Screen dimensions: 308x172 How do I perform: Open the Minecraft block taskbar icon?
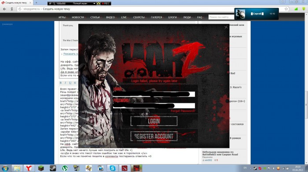tap(41, 168)
